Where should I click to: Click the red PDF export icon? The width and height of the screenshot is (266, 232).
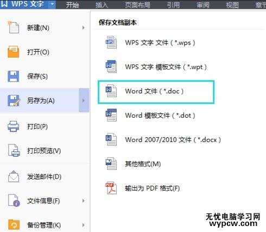tap(111, 188)
